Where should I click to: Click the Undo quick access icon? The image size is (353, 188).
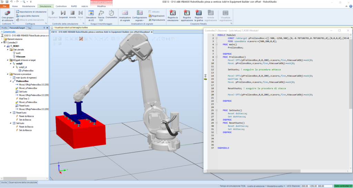[x=12, y=2]
